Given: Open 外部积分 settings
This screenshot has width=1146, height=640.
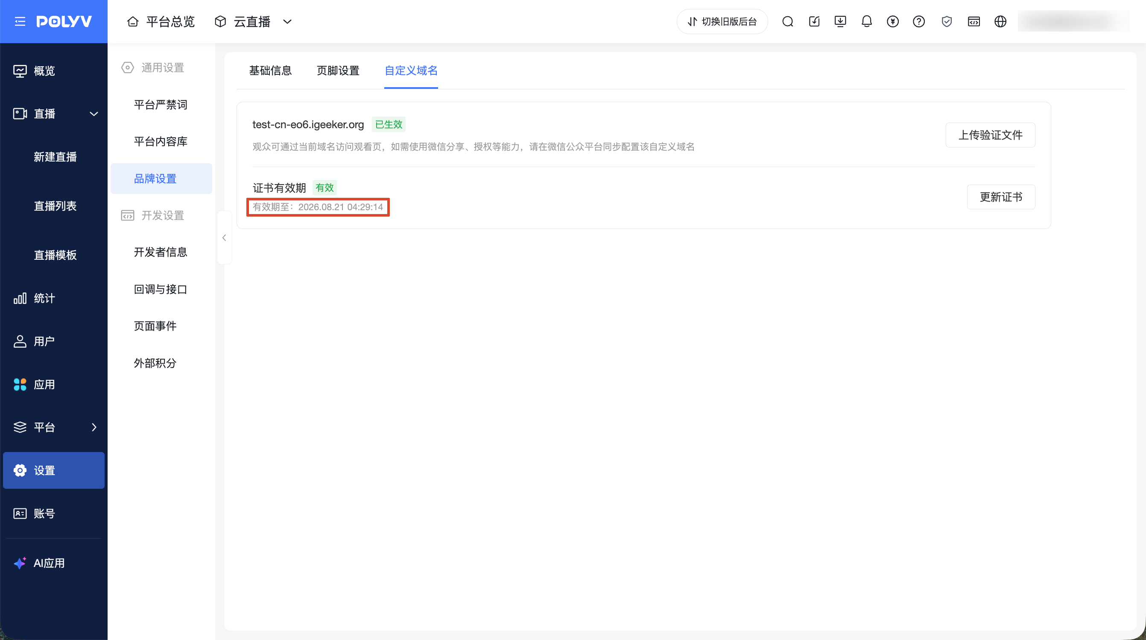Looking at the screenshot, I should (x=155, y=363).
